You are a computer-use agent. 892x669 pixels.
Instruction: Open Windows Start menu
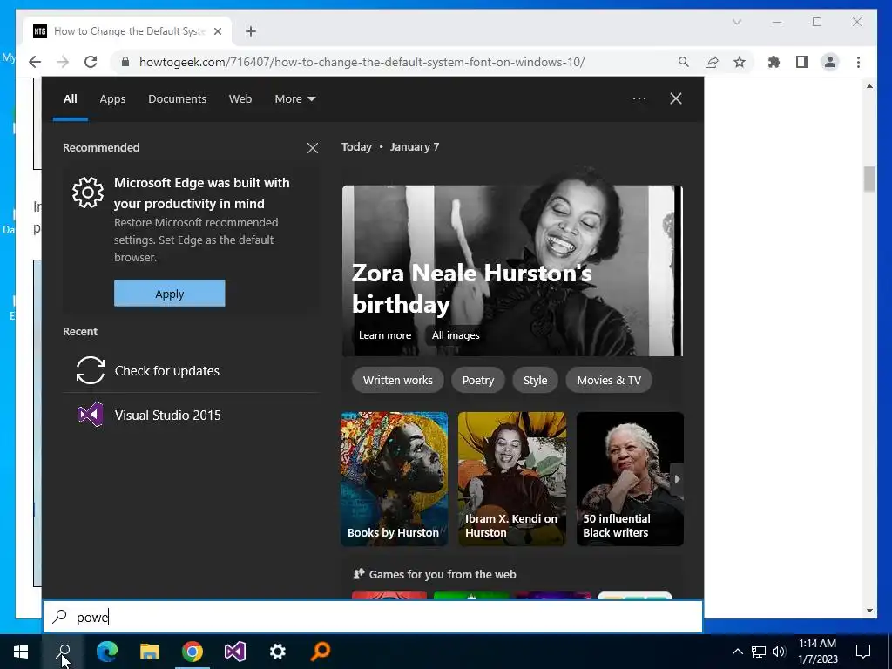pyautogui.click(x=21, y=652)
